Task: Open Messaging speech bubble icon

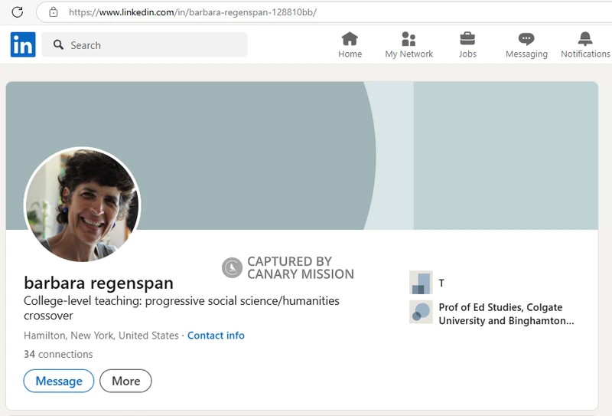Action: click(x=526, y=39)
